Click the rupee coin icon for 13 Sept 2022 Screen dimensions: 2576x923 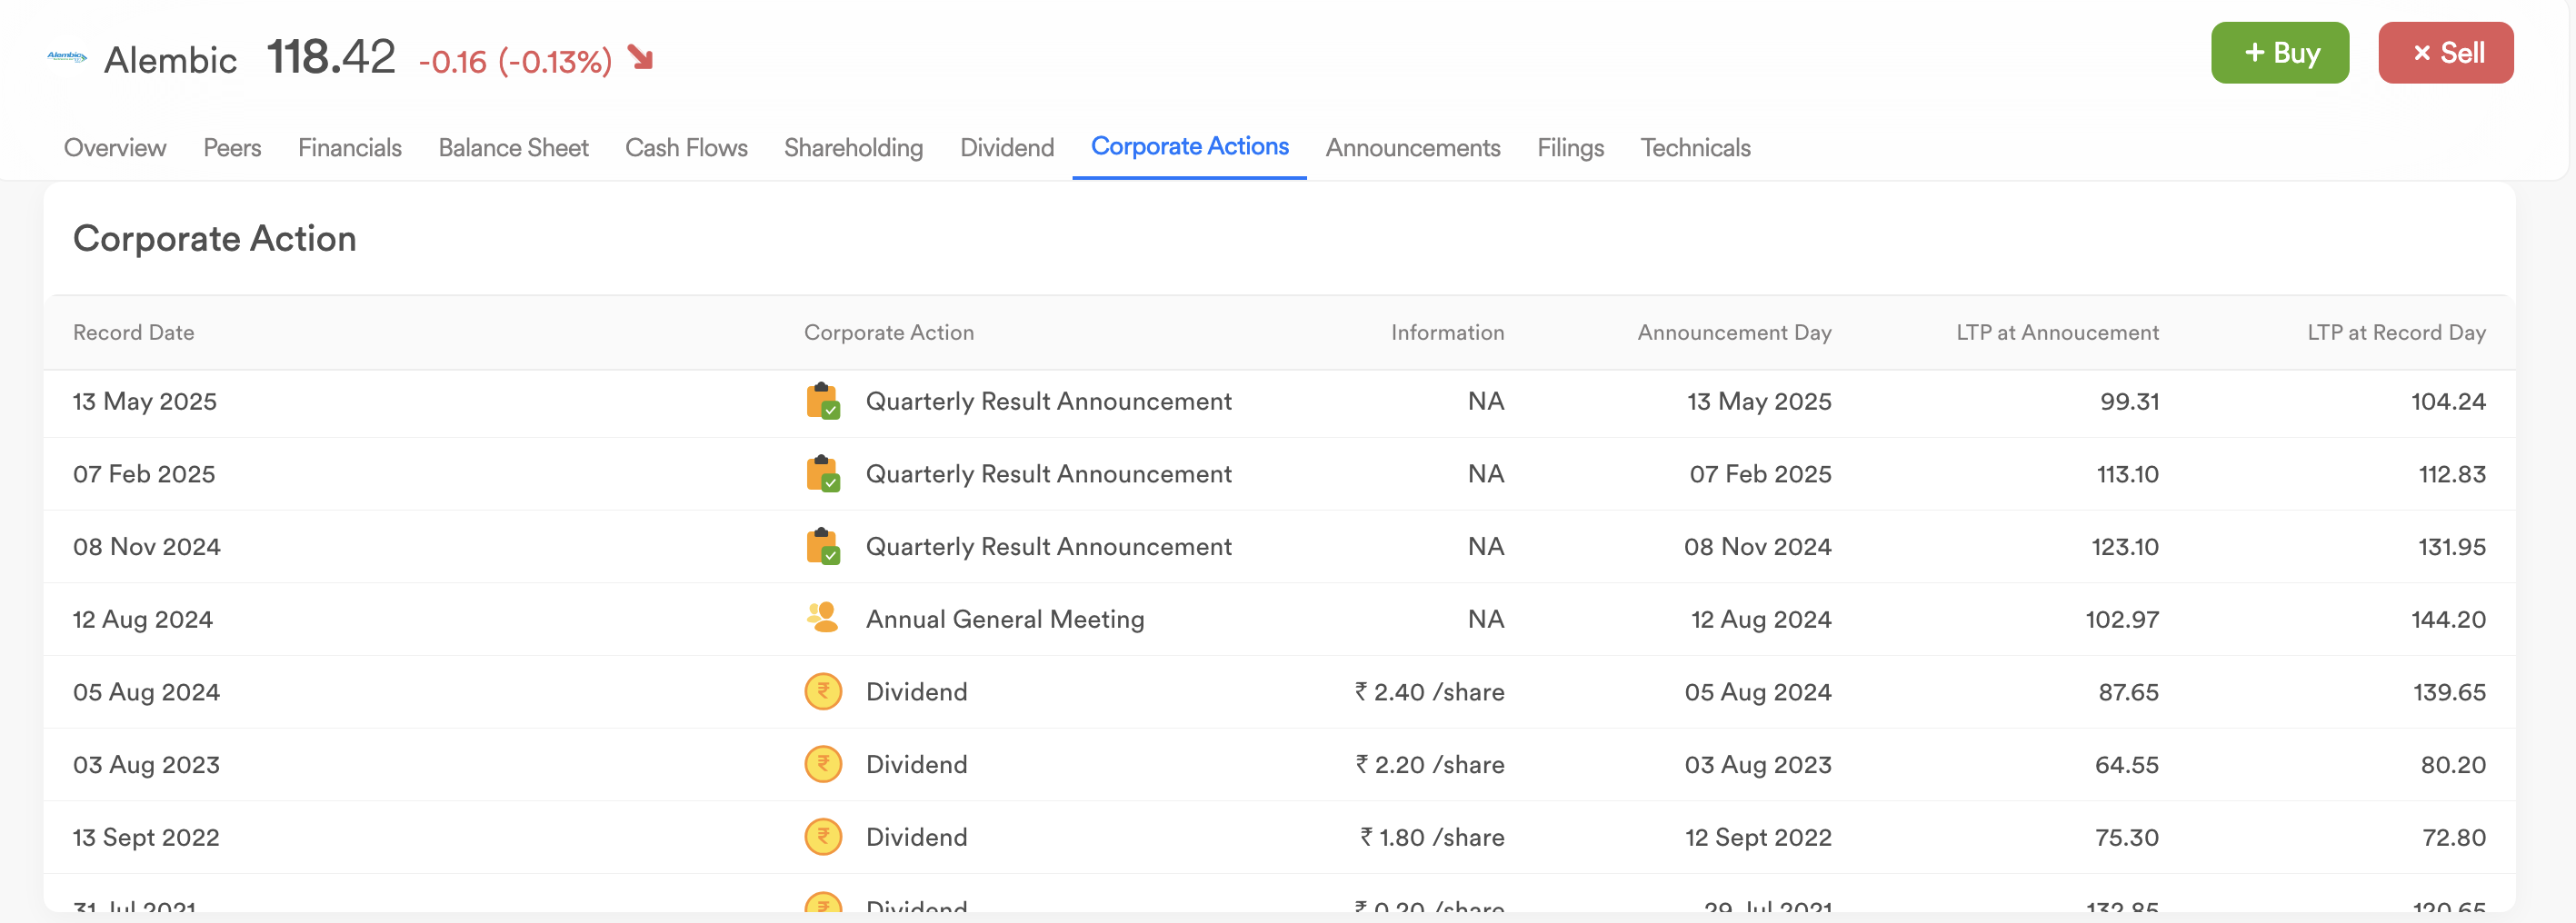click(x=823, y=839)
